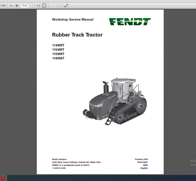Image resolution: width=196 pixels, height=181 pixels.
Task: Select the fit one full page icon
Action: [x=44, y=6]
